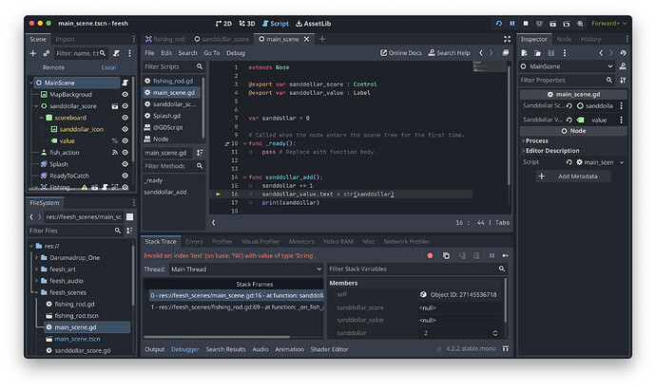Viewport: 656px width, 390px height.
Task: Step into in the debugger
Action: point(462,255)
